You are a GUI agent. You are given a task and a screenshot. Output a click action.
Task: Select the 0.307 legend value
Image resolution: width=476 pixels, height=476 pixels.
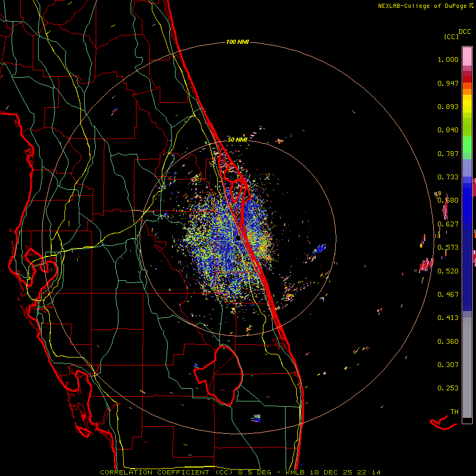[448, 365]
